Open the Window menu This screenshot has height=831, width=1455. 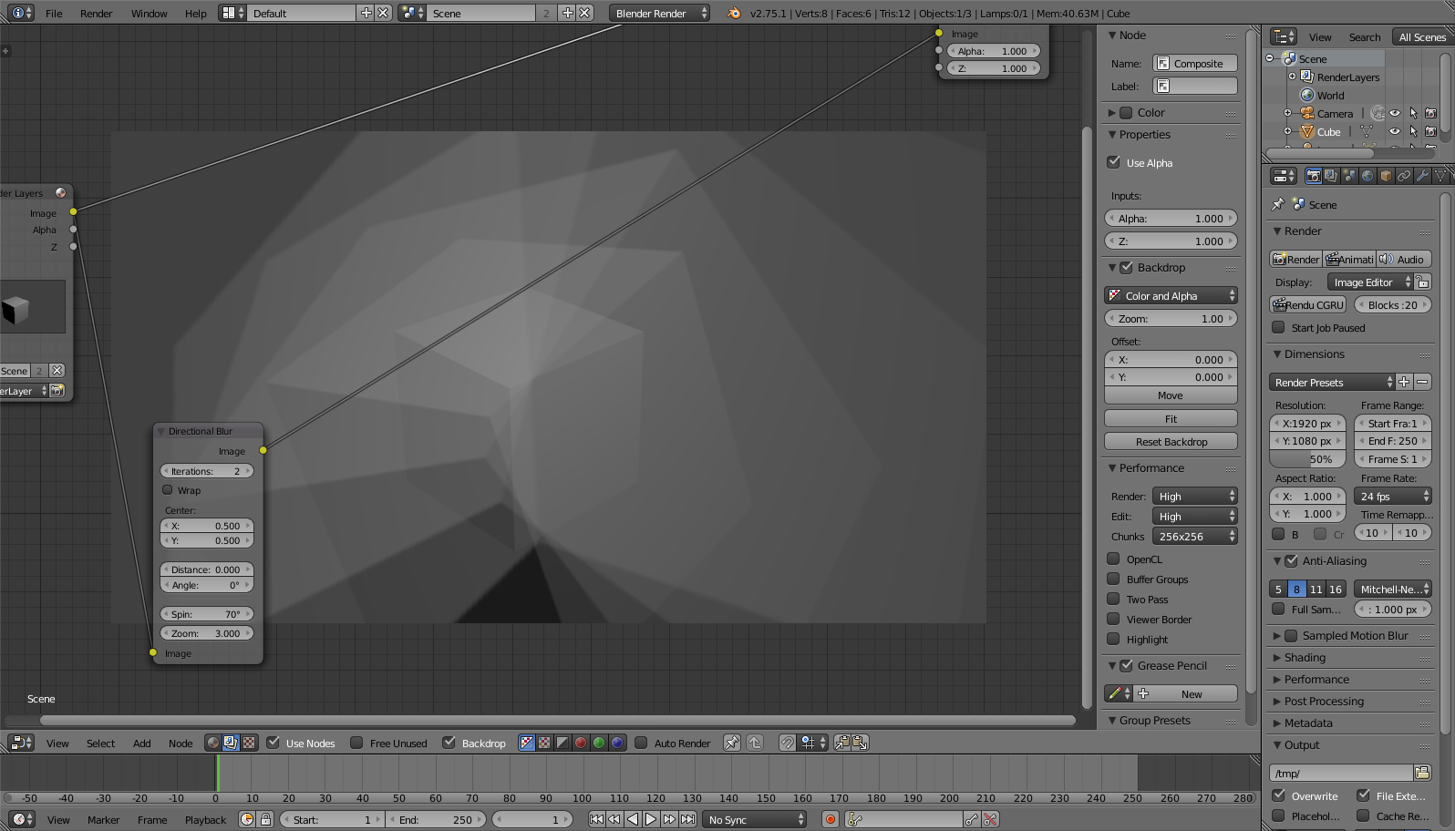pyautogui.click(x=149, y=13)
